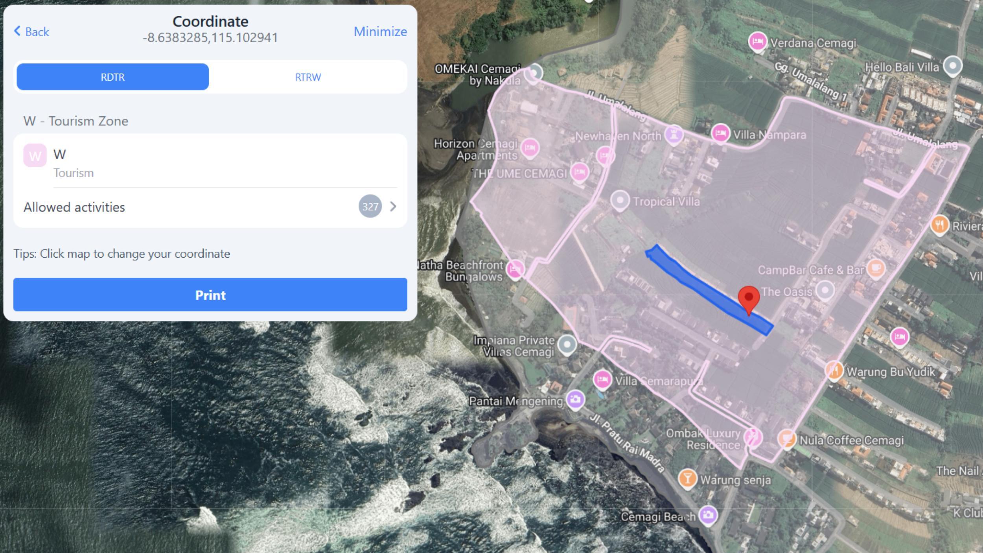Switch to the RTRW tab
Screen dimensions: 983x553
click(308, 77)
